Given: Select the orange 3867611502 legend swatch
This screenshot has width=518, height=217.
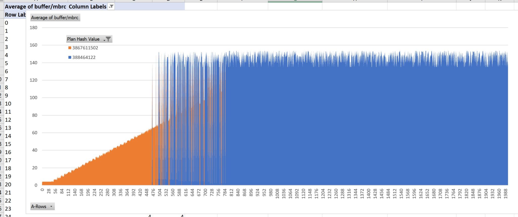Looking at the screenshot, I should (70, 48).
